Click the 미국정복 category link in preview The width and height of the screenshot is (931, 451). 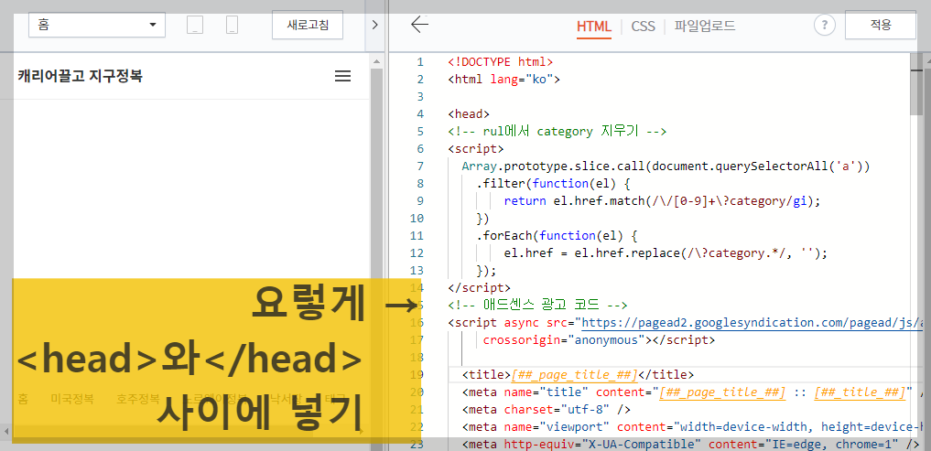[71, 399]
